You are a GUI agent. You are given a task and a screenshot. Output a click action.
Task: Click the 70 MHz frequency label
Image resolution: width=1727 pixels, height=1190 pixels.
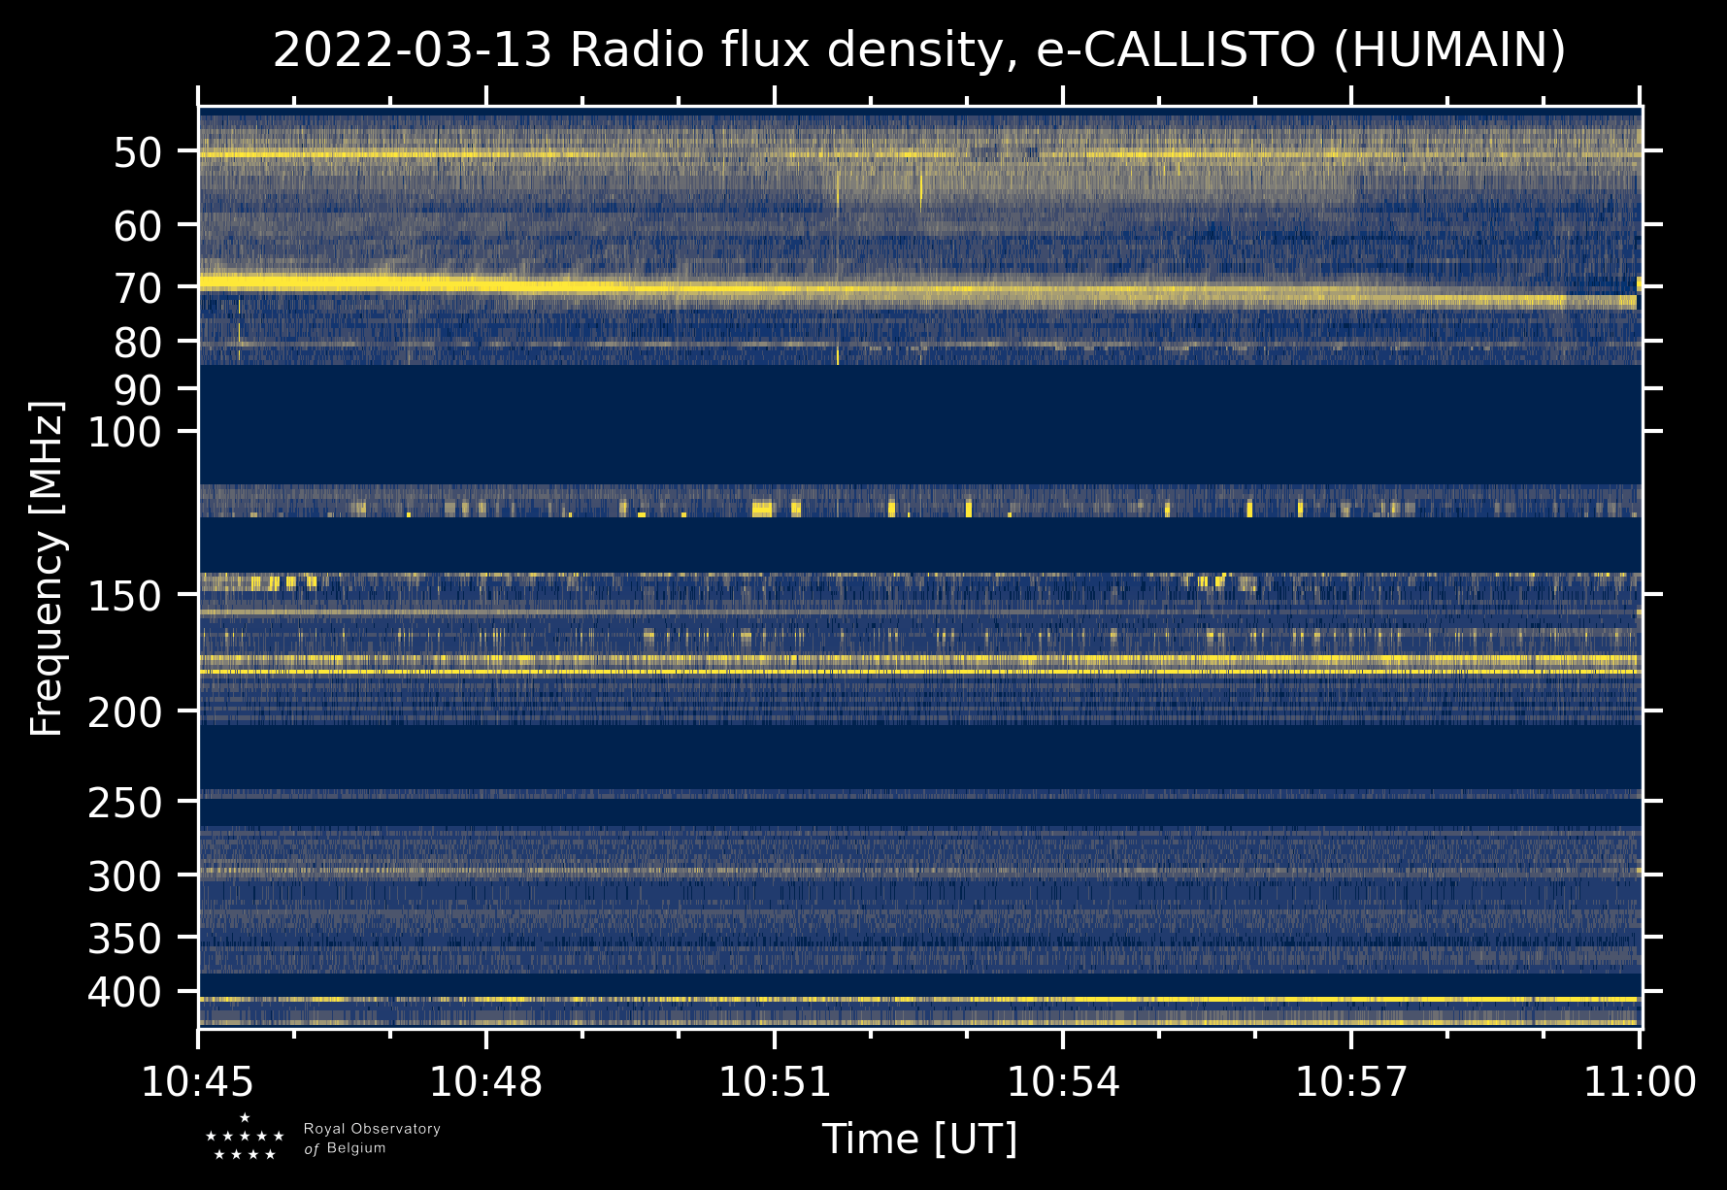click(x=138, y=287)
